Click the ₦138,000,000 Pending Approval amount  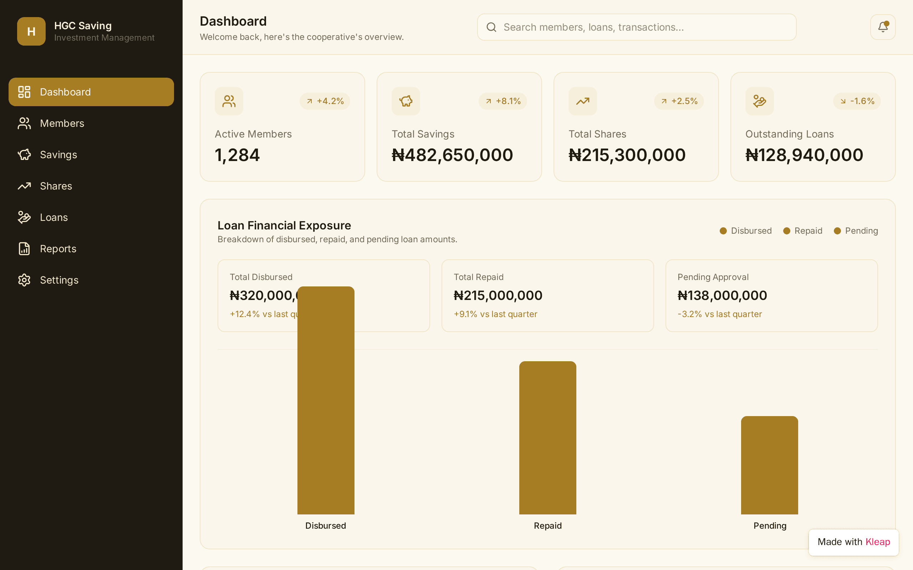(x=722, y=296)
